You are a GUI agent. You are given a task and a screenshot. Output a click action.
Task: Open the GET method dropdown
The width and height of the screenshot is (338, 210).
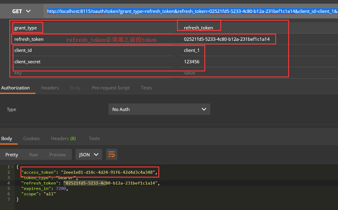point(21,11)
